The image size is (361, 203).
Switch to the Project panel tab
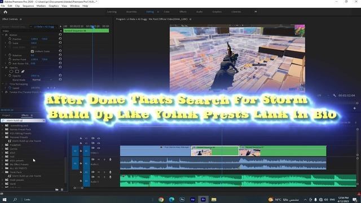pos(6,115)
